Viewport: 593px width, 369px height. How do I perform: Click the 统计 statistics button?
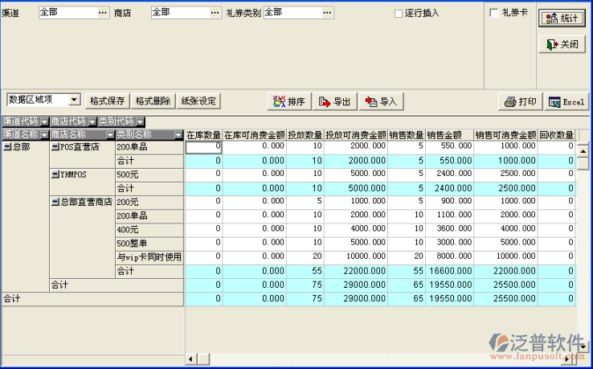point(562,19)
